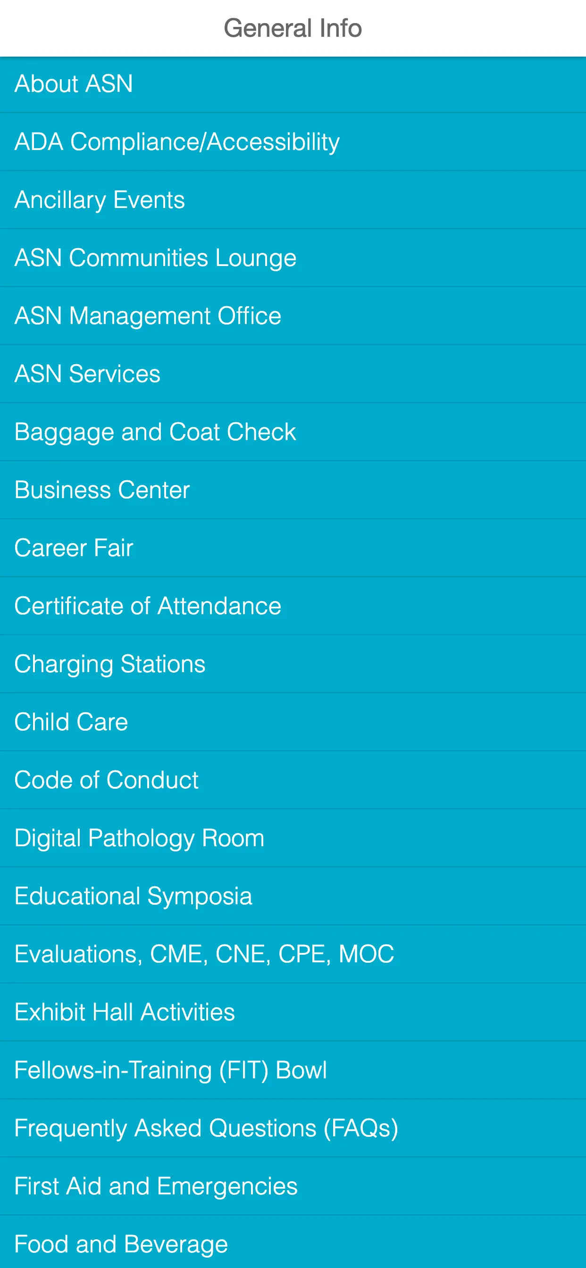Open Frequently Asked Questions (FAQs)
The width and height of the screenshot is (586, 1268).
[206, 1127]
